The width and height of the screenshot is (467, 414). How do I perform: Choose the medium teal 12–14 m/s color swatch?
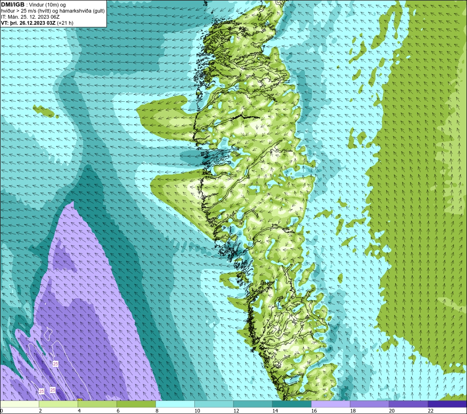coord(253,404)
